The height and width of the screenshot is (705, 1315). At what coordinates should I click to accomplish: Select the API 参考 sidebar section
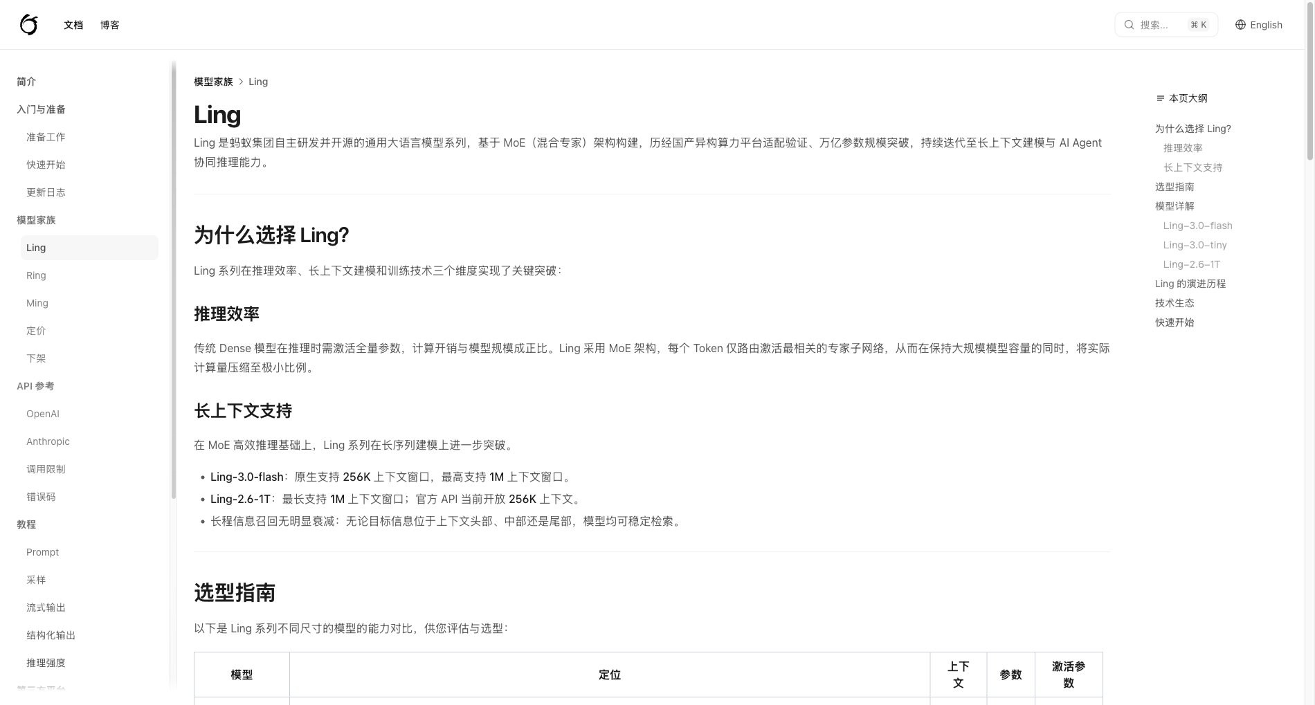[35, 386]
